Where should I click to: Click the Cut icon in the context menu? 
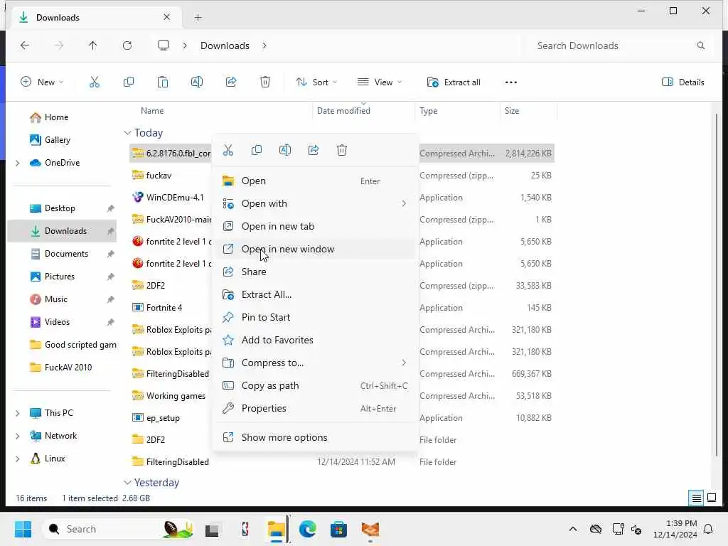pyautogui.click(x=228, y=150)
